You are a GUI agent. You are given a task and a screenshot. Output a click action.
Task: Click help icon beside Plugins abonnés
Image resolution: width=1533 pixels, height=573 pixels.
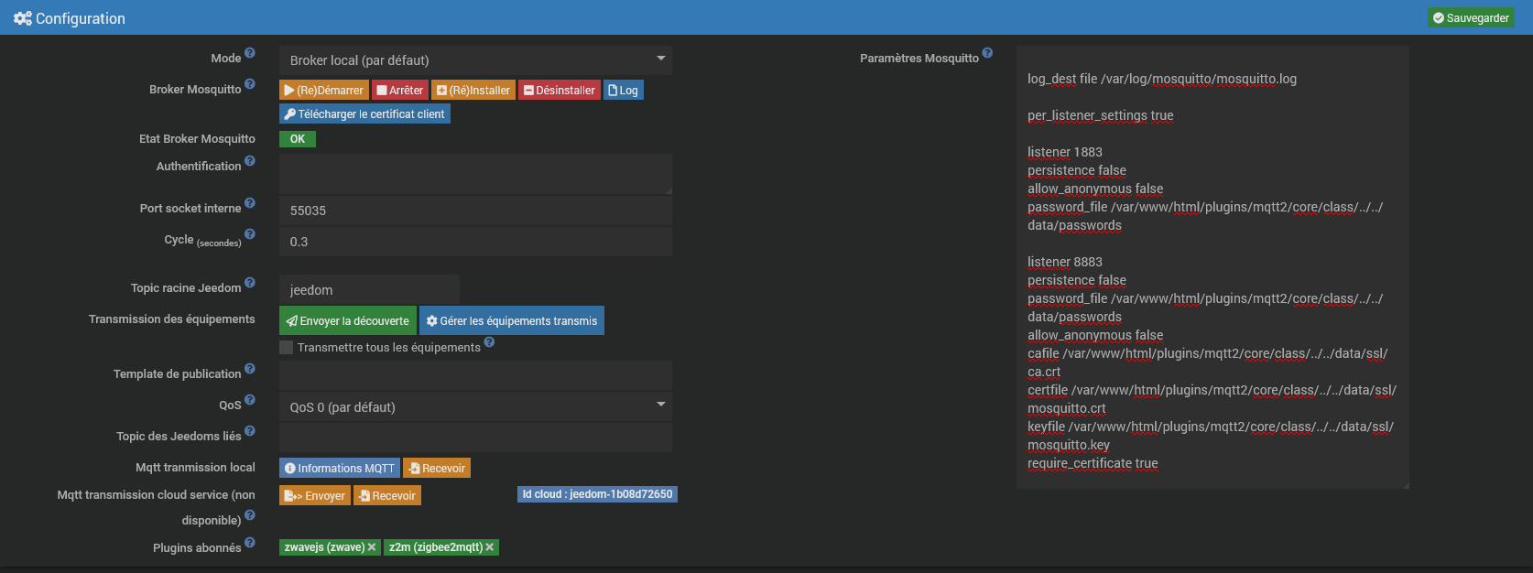pyautogui.click(x=250, y=543)
